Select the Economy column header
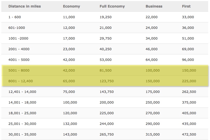Viewport: 210px width, 140px height. pyautogui.click(x=71, y=6)
